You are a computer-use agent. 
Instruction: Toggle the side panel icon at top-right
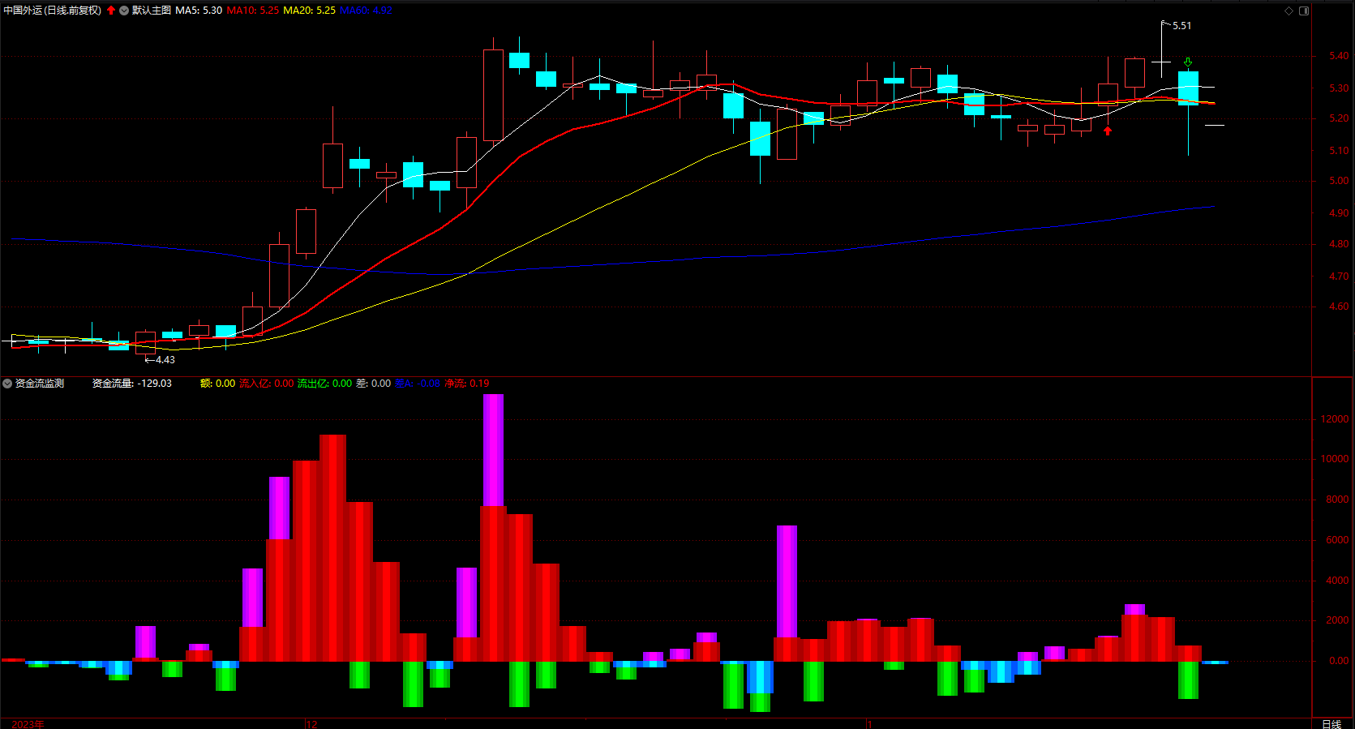pyautogui.click(x=1304, y=11)
